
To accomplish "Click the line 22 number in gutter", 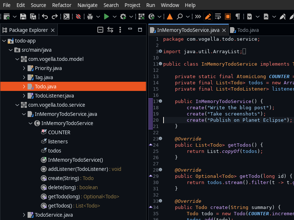I will point(155,133).
